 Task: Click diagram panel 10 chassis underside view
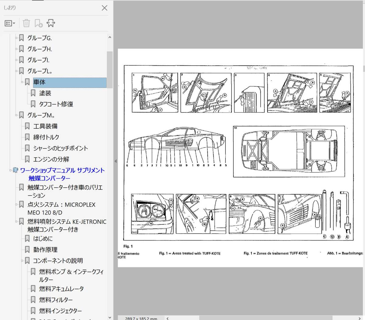pos(289,151)
